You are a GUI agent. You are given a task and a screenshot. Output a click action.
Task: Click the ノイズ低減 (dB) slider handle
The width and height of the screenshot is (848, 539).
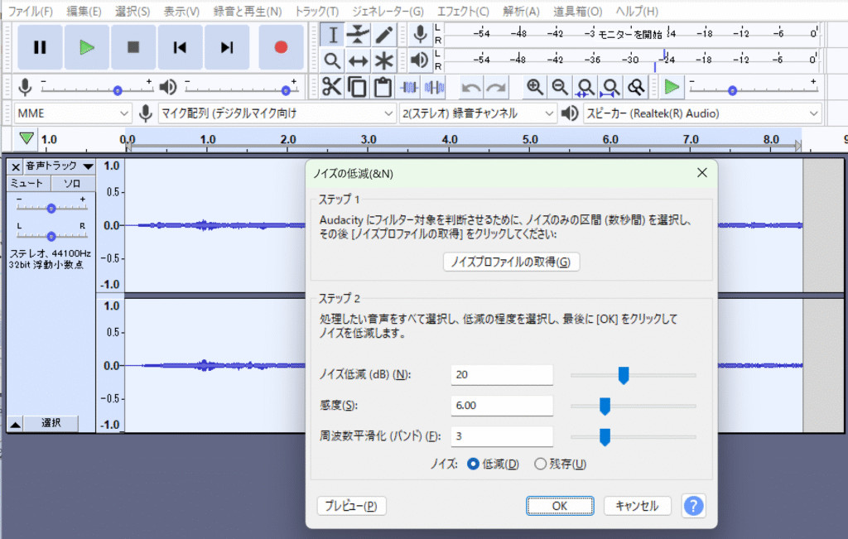point(624,376)
